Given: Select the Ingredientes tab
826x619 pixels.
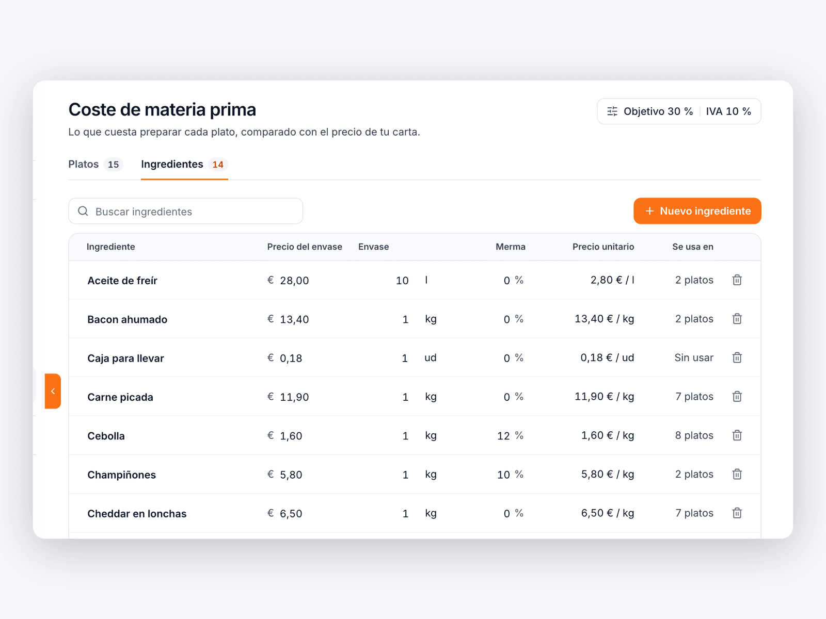Looking at the screenshot, I should point(184,165).
